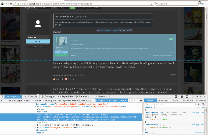Viewport: 208px width, 135px height.
Task: Toggle the split console icon
Action: coord(182,96)
